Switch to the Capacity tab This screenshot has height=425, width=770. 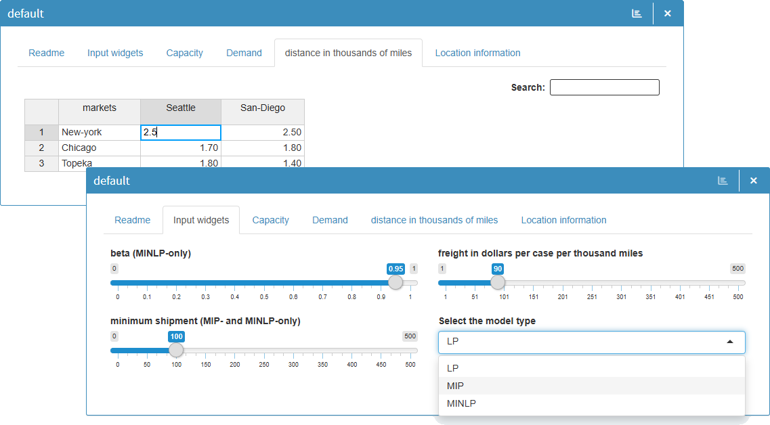270,220
